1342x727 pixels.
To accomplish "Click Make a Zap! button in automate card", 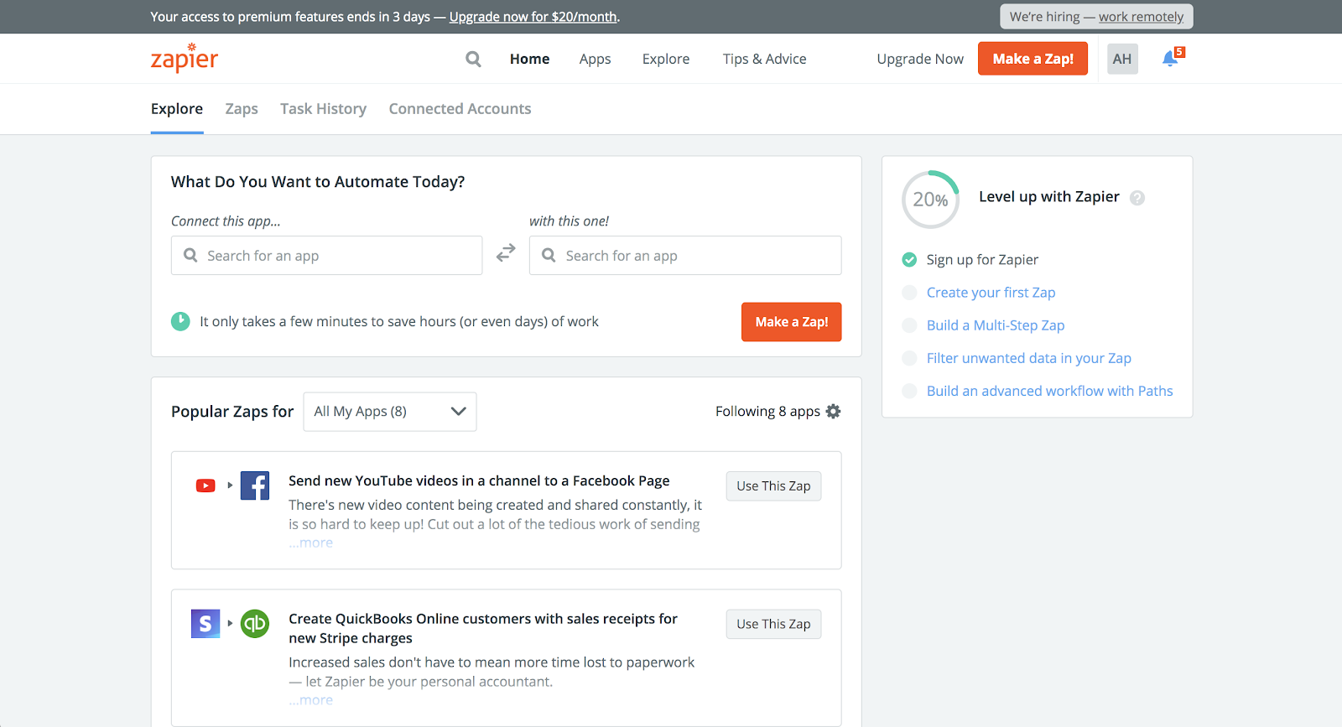I will pyautogui.click(x=792, y=322).
